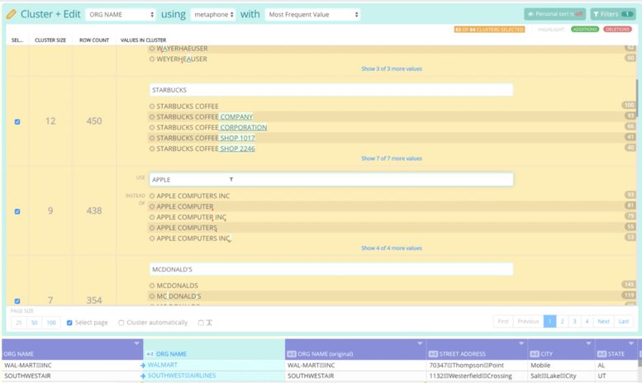This screenshot has width=642, height=383.
Task: Set page size to 25
Action: (x=19, y=323)
